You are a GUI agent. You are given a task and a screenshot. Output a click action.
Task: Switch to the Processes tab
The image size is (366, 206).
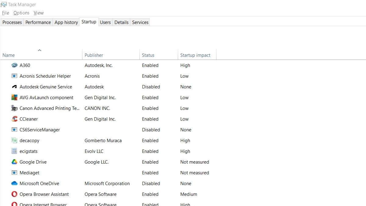click(12, 22)
